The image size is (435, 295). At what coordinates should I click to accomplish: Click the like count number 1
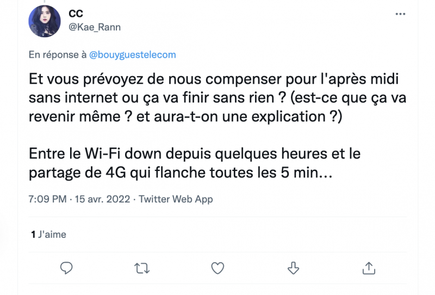pyautogui.click(x=33, y=235)
